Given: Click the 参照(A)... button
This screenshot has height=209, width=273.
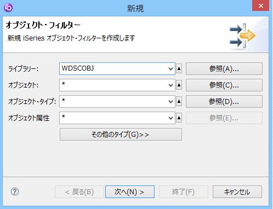Looking at the screenshot, I should point(224,69).
